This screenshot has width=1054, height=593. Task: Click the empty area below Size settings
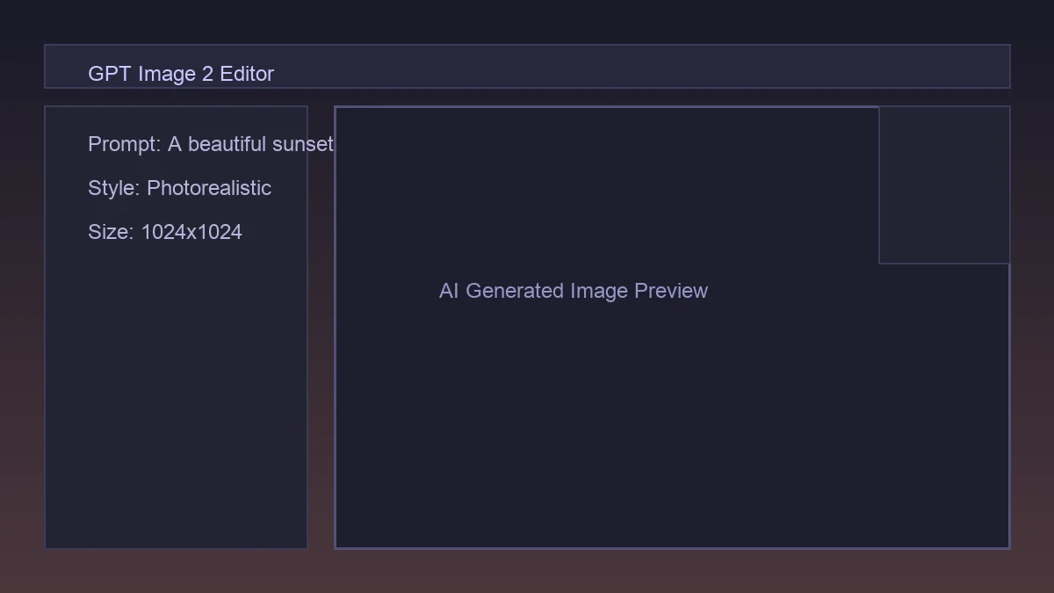point(176,395)
